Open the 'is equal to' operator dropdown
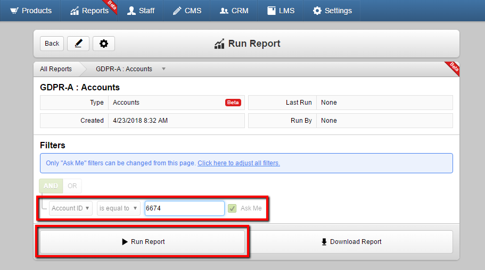This screenshot has height=270, width=485. click(x=119, y=208)
